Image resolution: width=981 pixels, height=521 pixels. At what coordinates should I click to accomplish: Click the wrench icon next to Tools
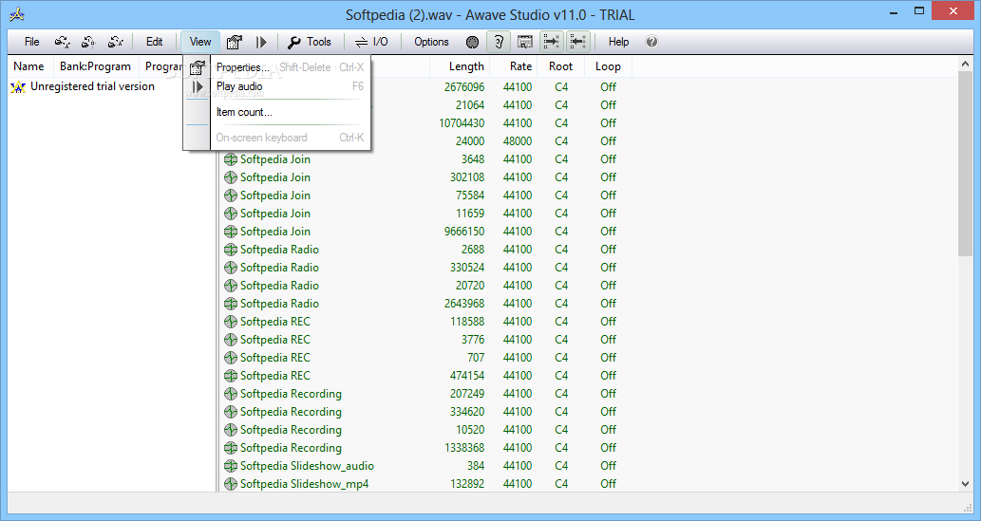click(x=294, y=42)
